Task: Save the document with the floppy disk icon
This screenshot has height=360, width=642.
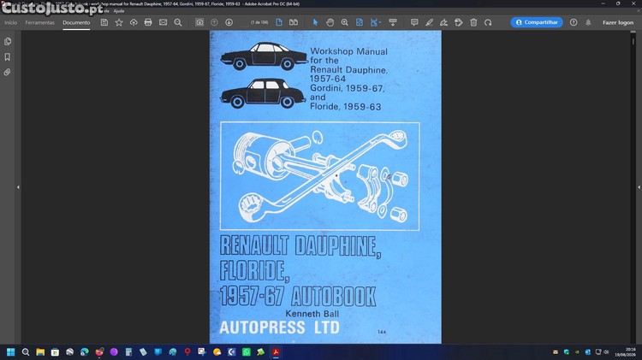Action: pyautogui.click(x=104, y=22)
